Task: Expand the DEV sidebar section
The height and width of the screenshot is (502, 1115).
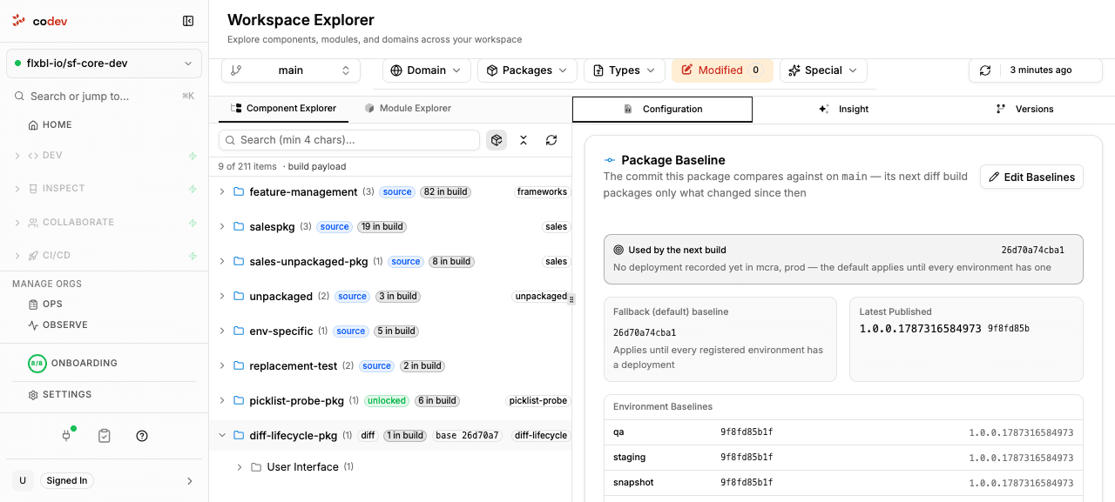Action: [17, 156]
